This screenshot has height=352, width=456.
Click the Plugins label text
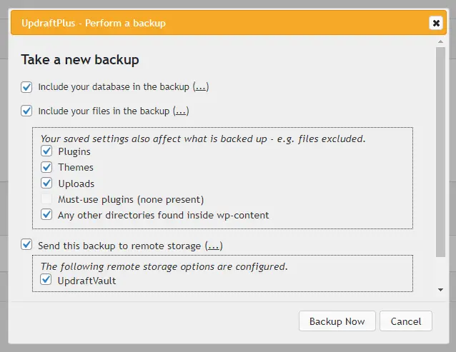click(x=74, y=151)
